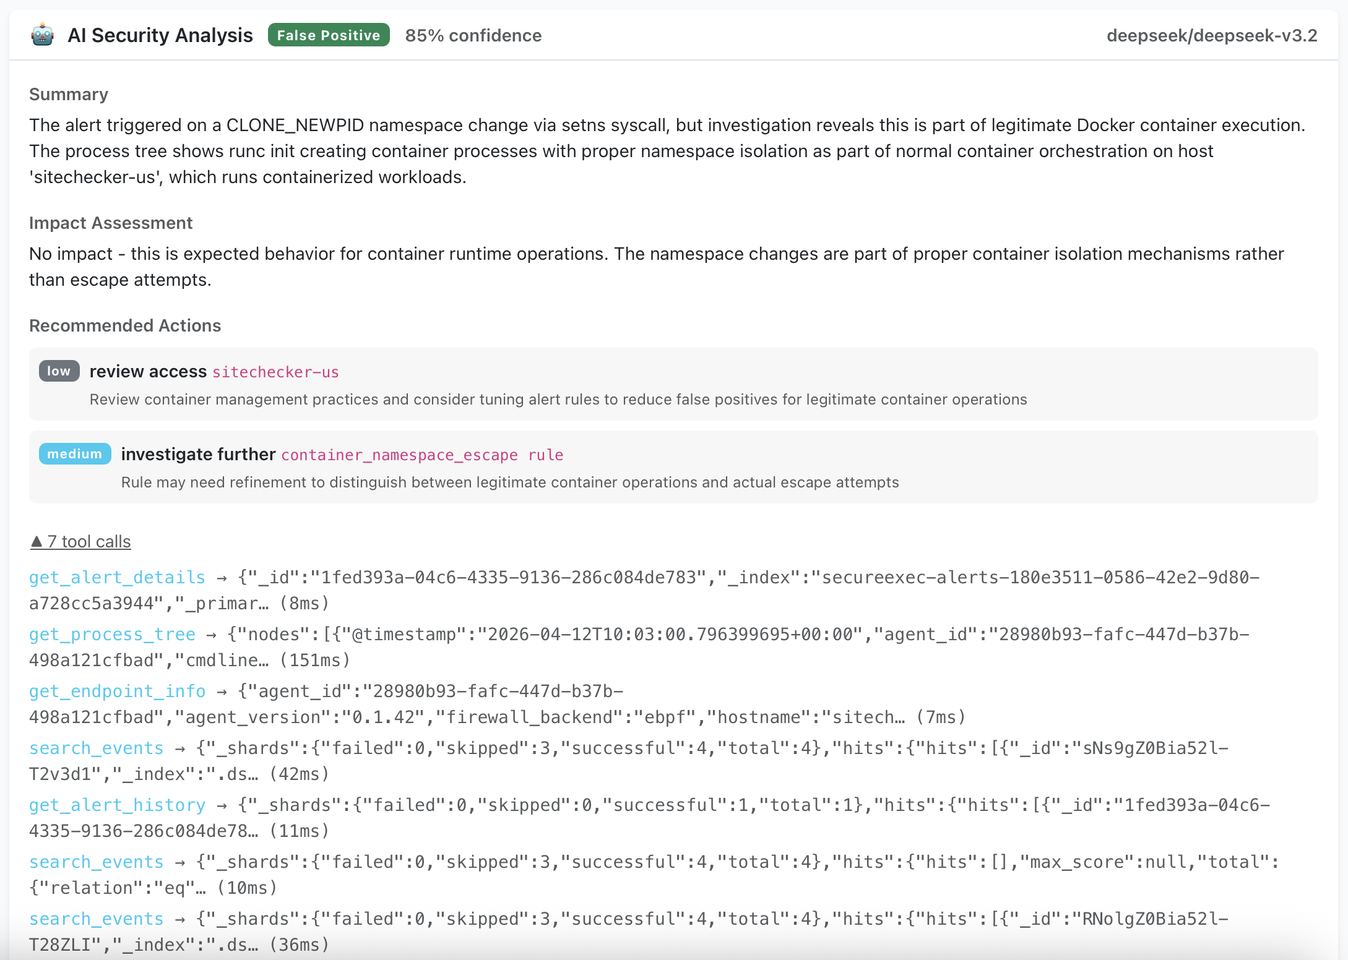Click the robot AI analysis icon
This screenshot has height=960, width=1348.
[41, 35]
